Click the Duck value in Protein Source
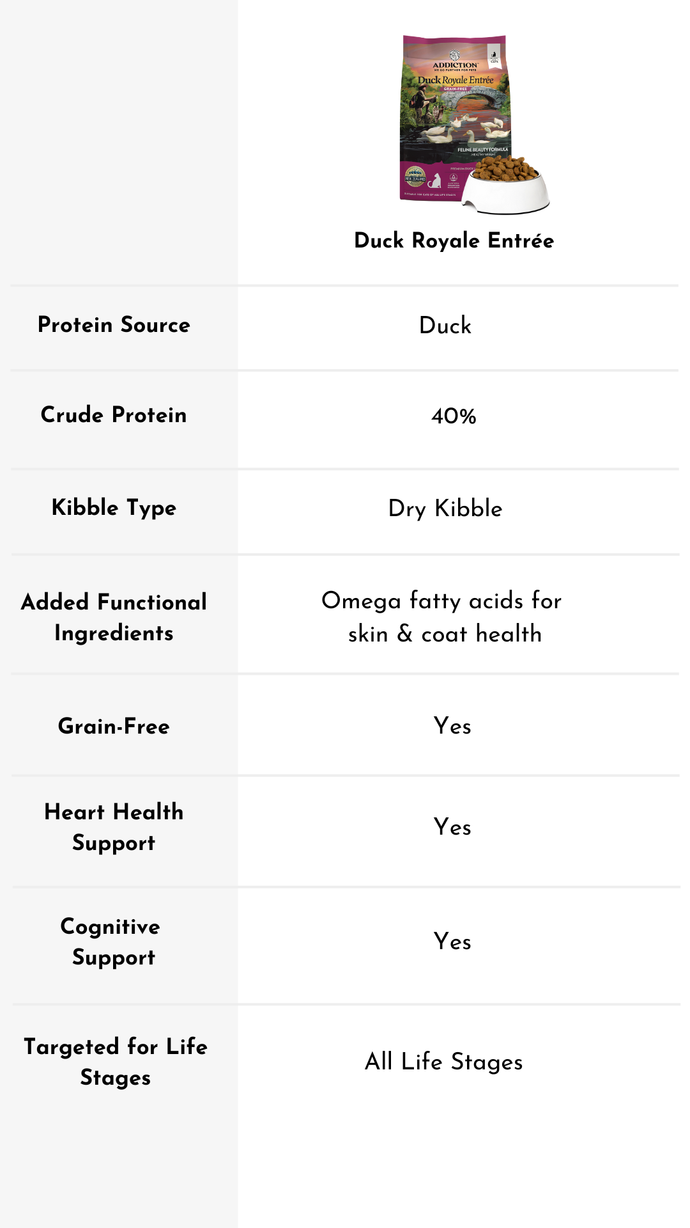Image resolution: width=690 pixels, height=1228 pixels. coord(445,326)
